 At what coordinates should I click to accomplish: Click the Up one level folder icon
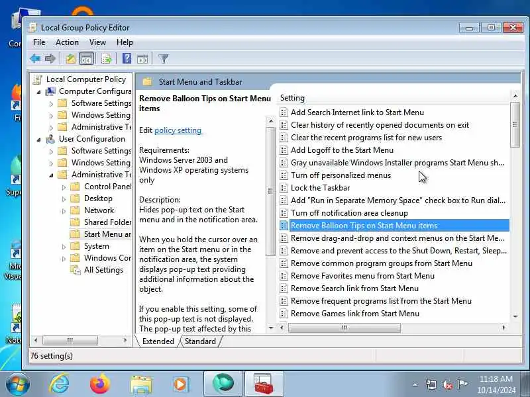click(x=70, y=58)
